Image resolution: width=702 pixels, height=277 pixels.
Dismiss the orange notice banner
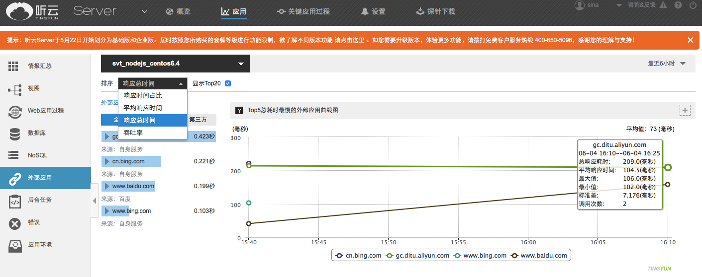click(x=690, y=40)
